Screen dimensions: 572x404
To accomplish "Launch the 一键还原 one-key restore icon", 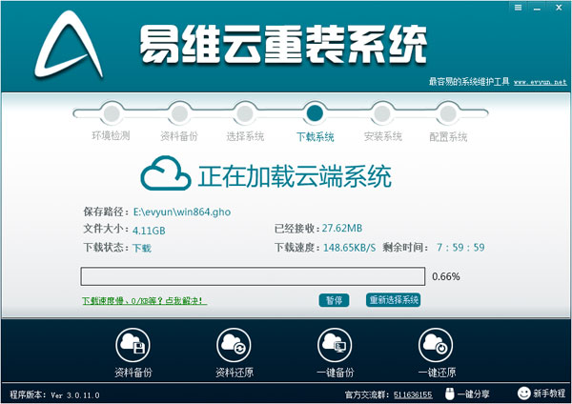I will pos(436,345).
